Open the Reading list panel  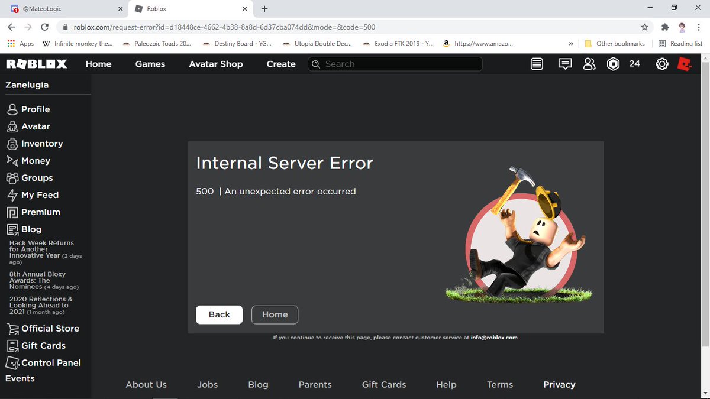click(x=680, y=44)
